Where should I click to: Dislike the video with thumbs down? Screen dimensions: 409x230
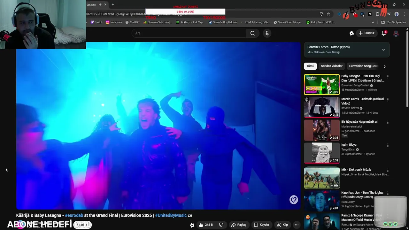coord(221,225)
